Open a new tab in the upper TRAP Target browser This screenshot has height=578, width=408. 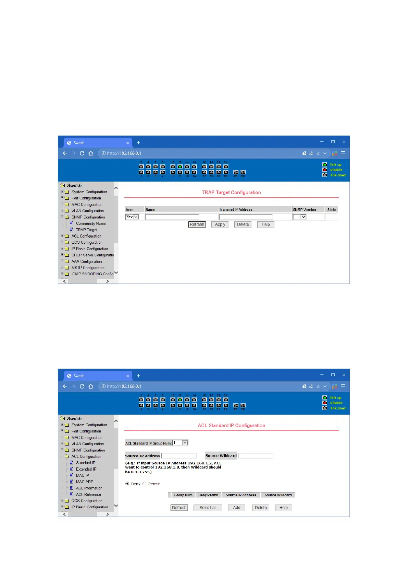[138, 143]
